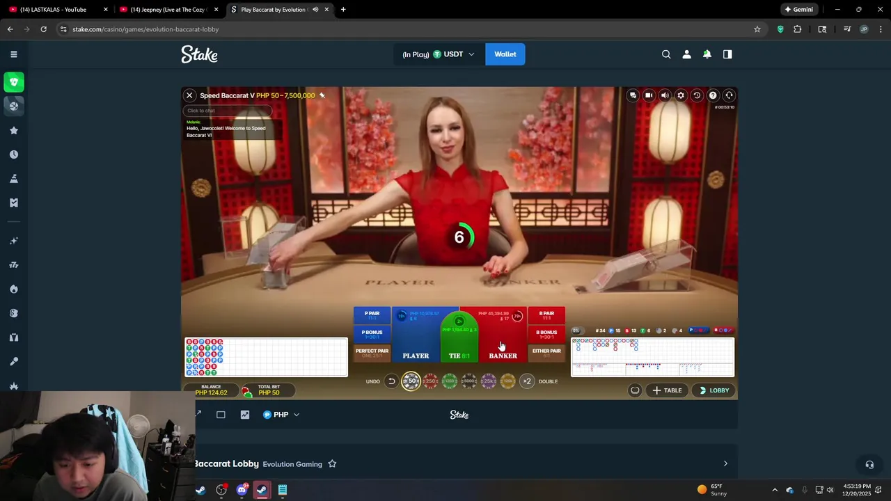Open the game help question mark
The width and height of the screenshot is (891, 501).
(713, 95)
